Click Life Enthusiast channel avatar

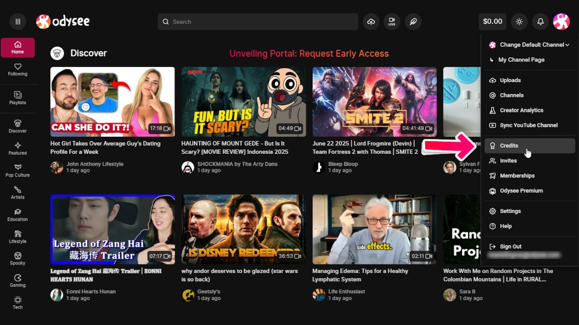[319, 295]
